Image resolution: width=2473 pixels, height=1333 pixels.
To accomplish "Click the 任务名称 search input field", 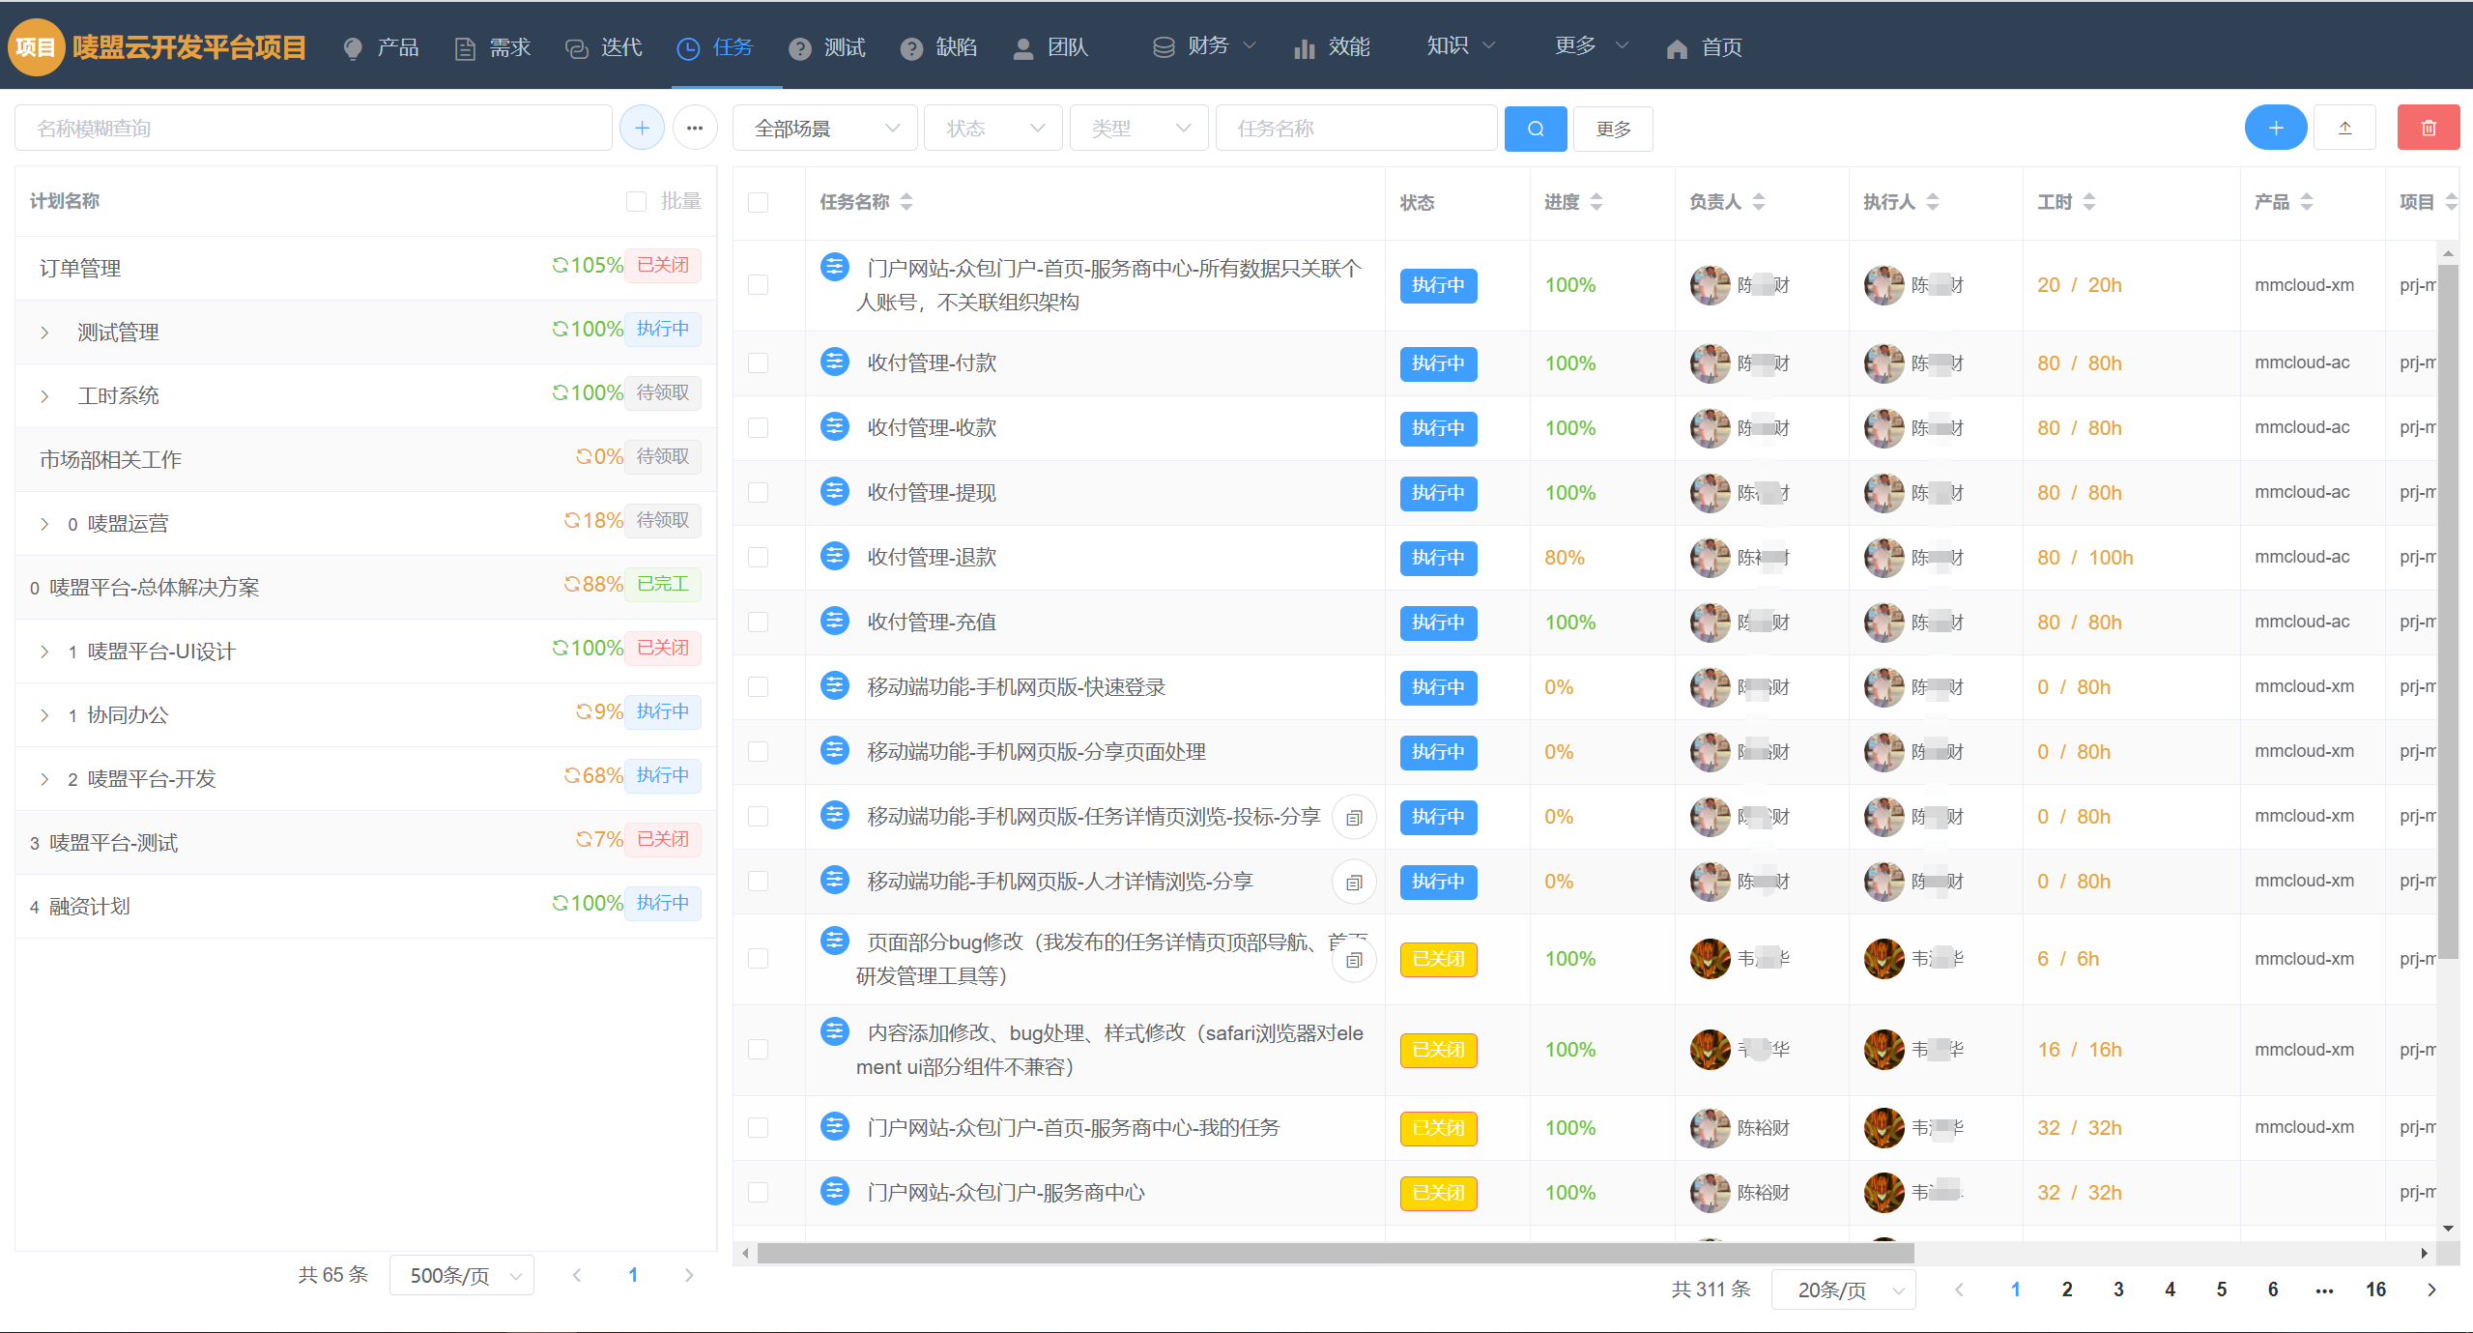I will (1355, 129).
